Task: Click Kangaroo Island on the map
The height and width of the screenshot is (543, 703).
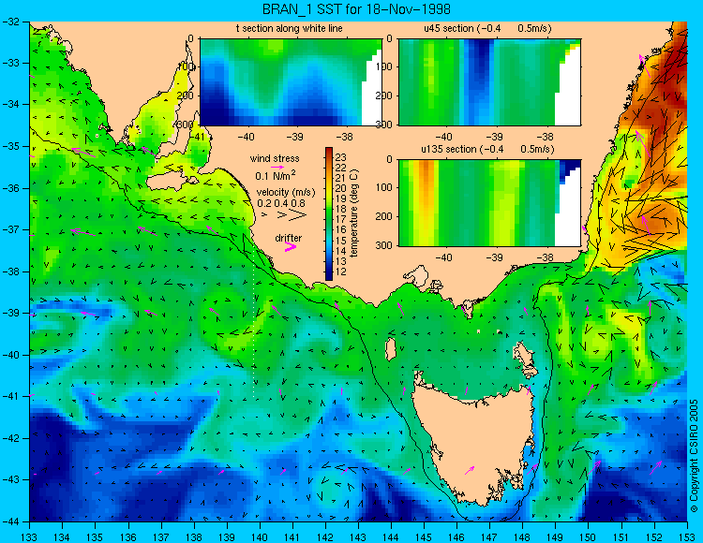Action: (x=168, y=182)
